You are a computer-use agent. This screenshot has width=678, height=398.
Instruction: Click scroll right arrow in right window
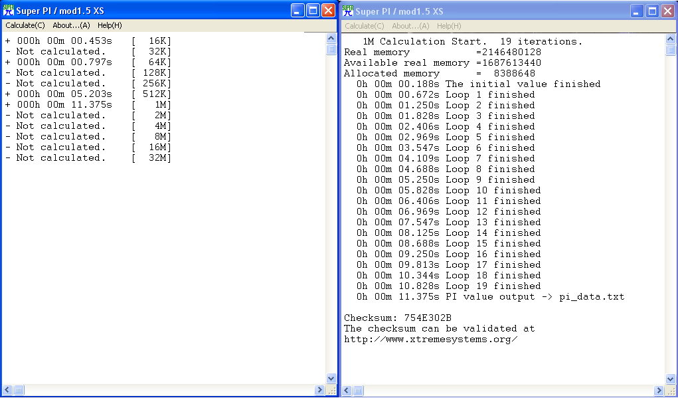click(659, 390)
